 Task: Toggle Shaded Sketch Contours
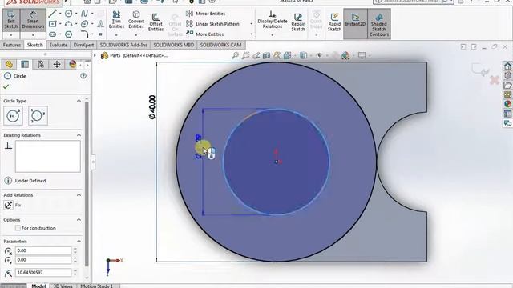click(x=379, y=23)
